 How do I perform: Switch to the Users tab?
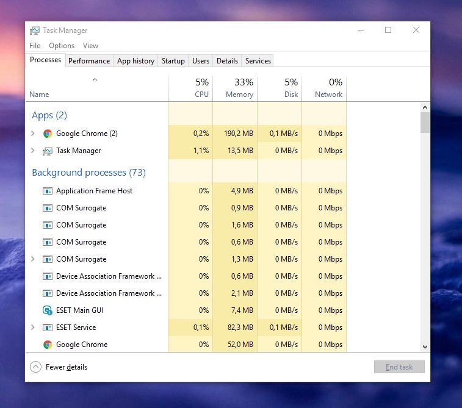[x=201, y=61]
